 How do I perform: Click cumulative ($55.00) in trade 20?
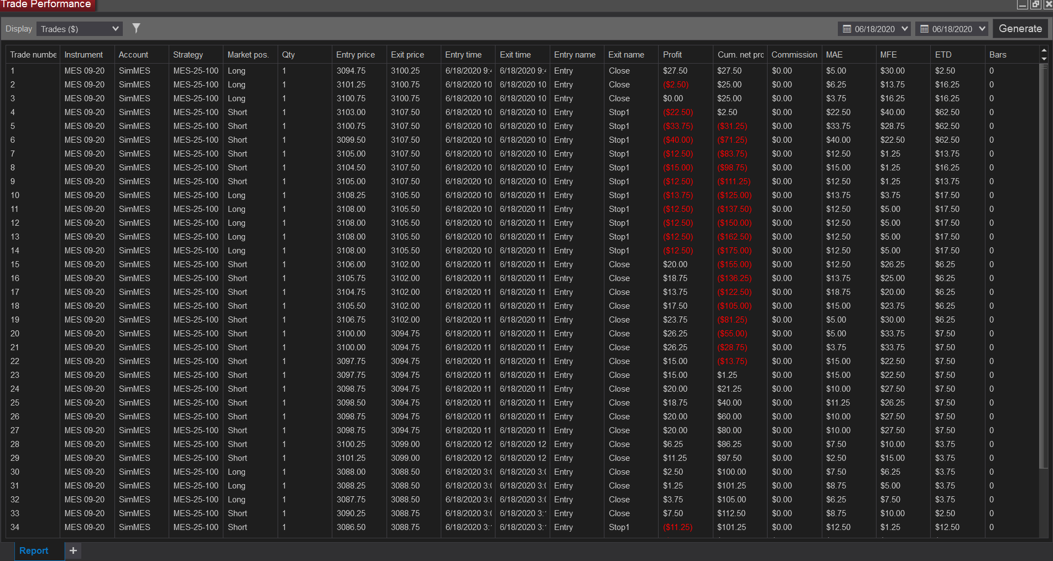click(x=732, y=334)
